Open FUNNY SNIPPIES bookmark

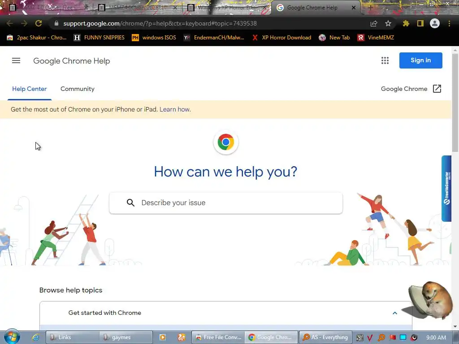[99, 38]
